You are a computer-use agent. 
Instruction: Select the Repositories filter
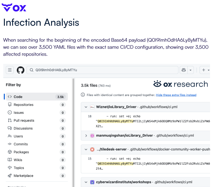coord(37,105)
